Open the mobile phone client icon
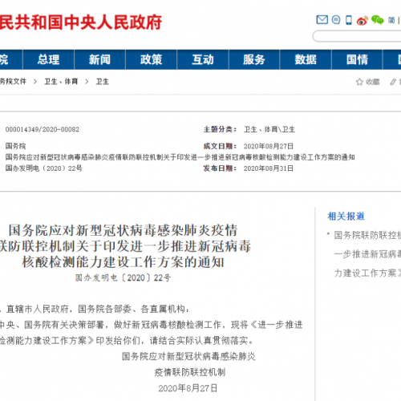 (x=349, y=20)
